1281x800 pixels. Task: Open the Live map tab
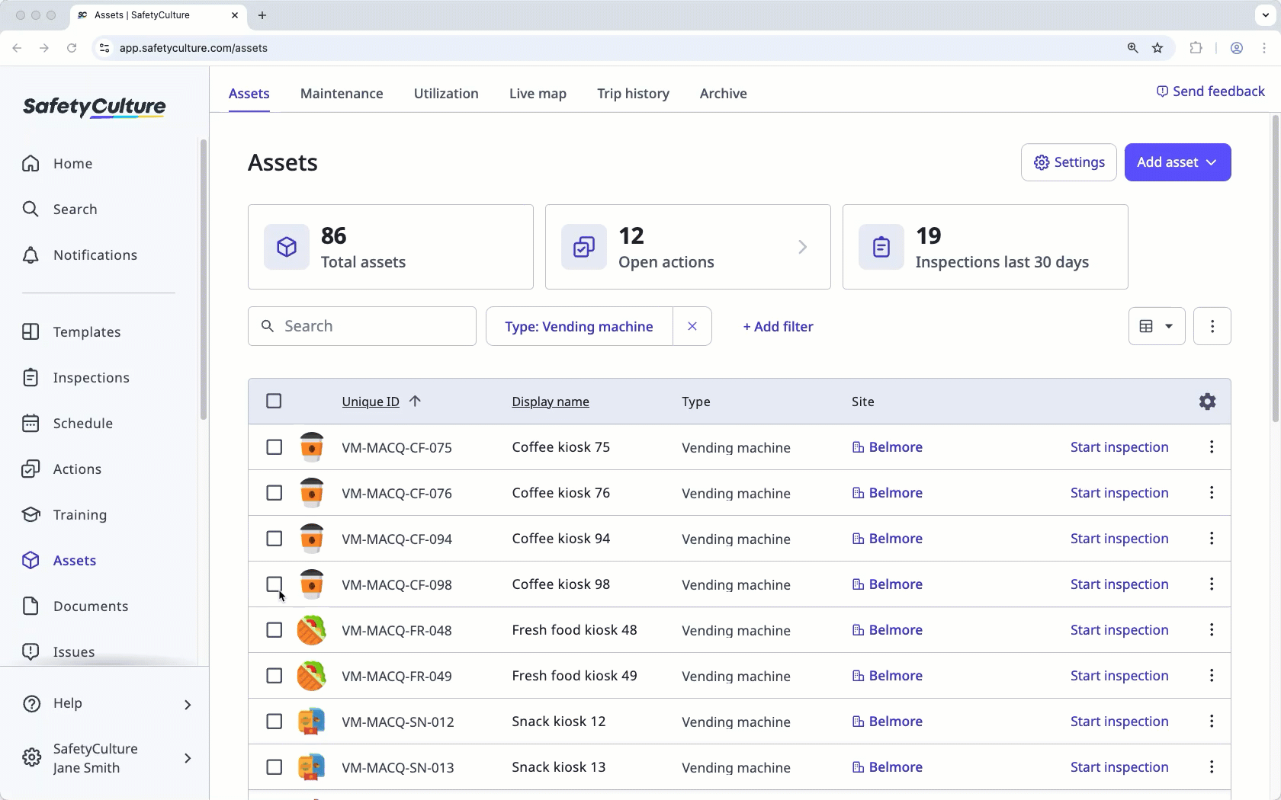[x=538, y=94]
